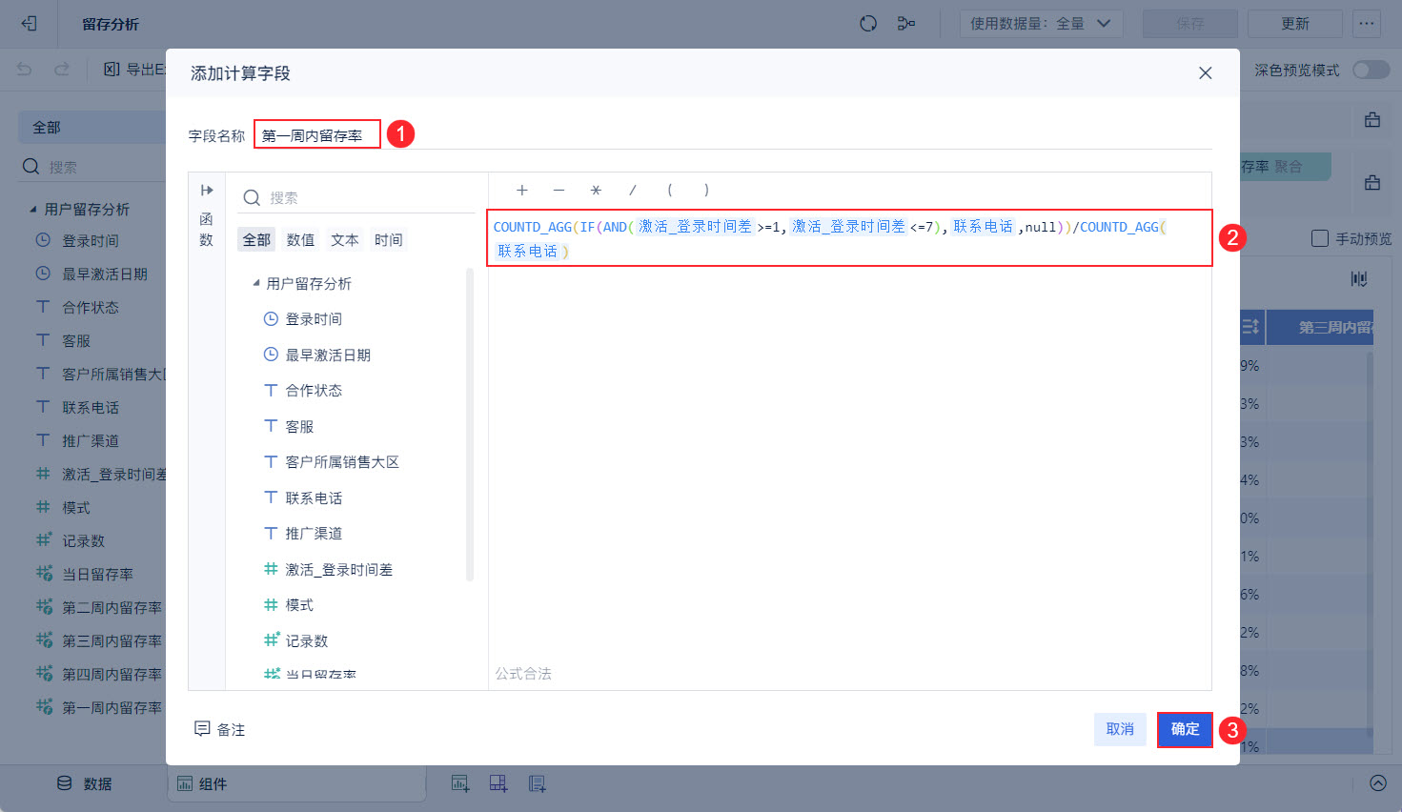Screen dimensions: 1402x812
Task: Select 合作状态 in dialog field list
Action: pyautogui.click(x=314, y=391)
